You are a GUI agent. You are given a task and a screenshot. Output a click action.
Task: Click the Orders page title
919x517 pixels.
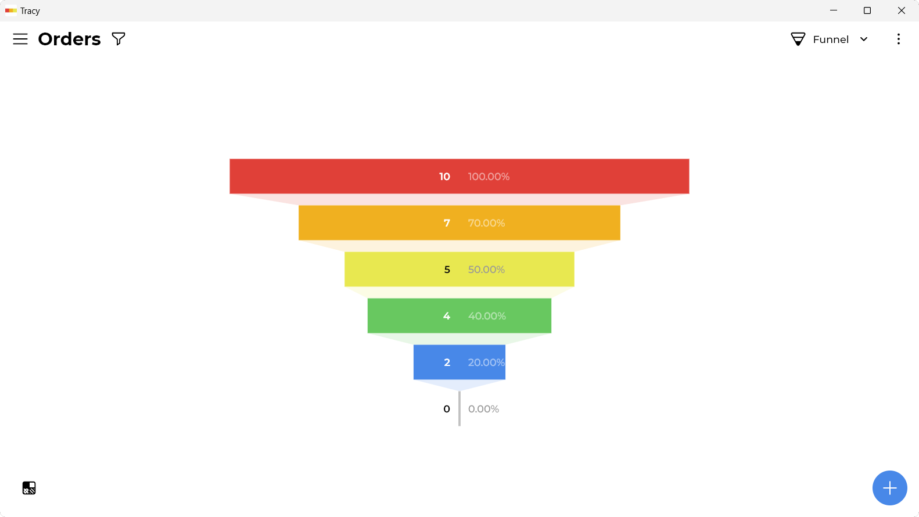pos(69,39)
